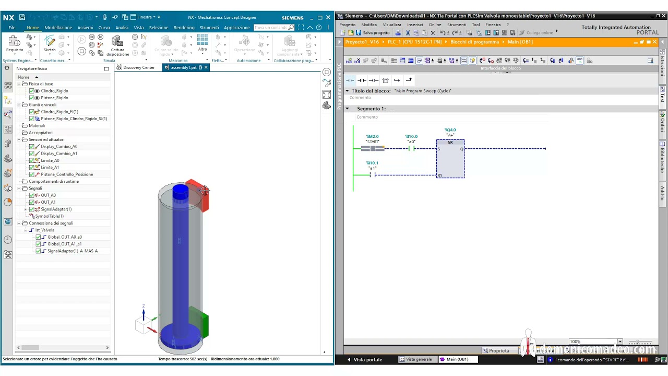Select the Sketch tool in NX
The image size is (668, 376).
(50, 42)
